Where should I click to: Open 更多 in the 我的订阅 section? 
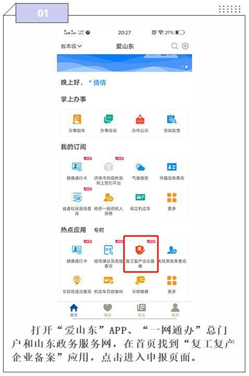[x=172, y=198]
